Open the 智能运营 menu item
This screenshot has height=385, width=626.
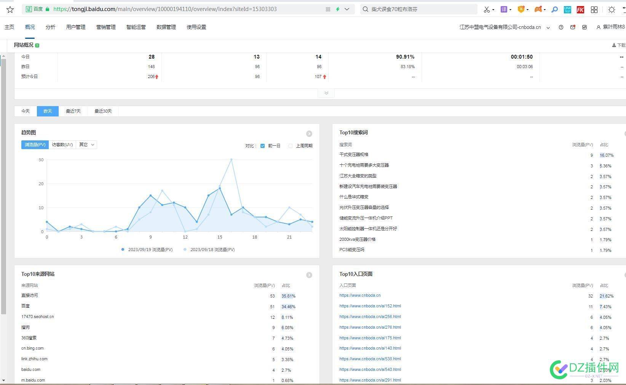coord(136,27)
